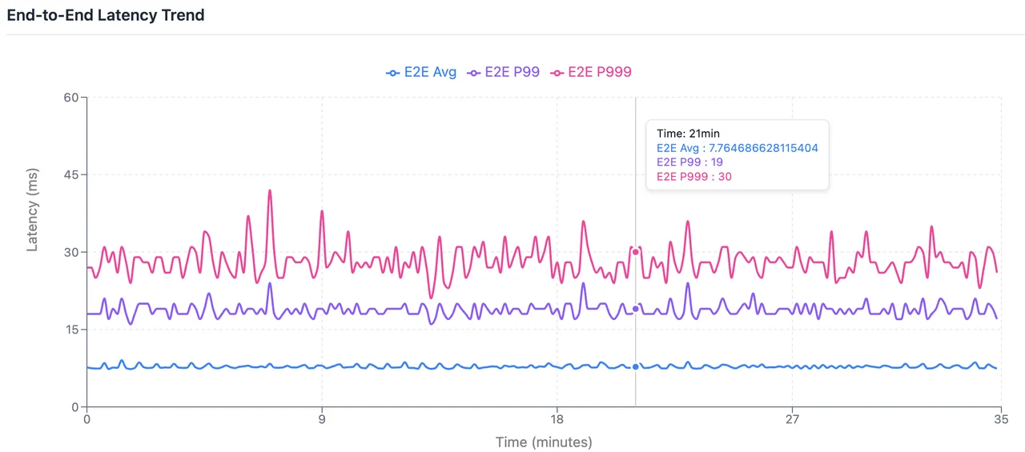Select the purple P99 data point at 21min
This screenshot has width=1025, height=452.
click(636, 309)
